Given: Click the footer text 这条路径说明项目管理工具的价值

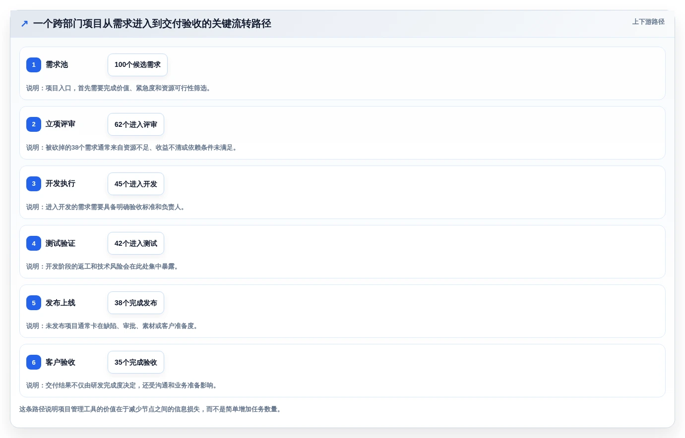Looking at the screenshot, I should click(152, 409).
